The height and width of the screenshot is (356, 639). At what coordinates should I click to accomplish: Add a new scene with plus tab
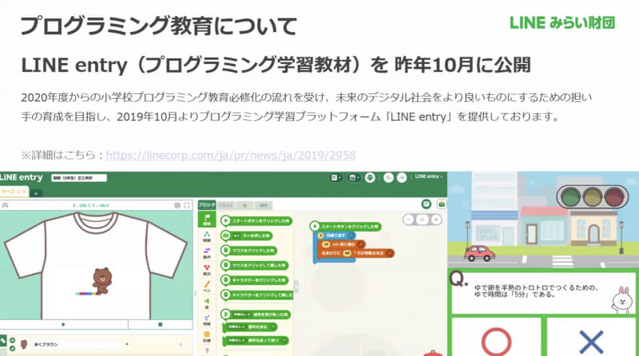(x=36, y=193)
